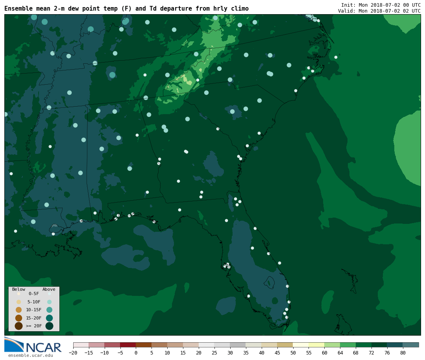
Task: Pick the swatch above 80 on color bar
Action: [x=411, y=345]
